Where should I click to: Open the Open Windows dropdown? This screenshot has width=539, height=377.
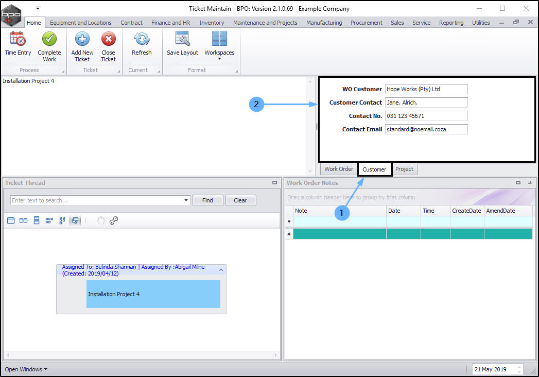coord(26,369)
